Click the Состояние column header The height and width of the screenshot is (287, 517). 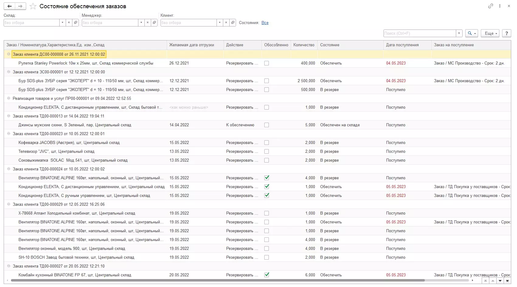pyautogui.click(x=330, y=45)
